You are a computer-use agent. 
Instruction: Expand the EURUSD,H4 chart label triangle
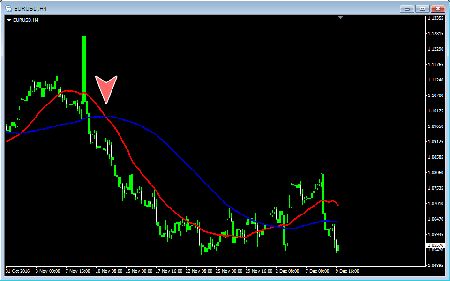(9, 20)
